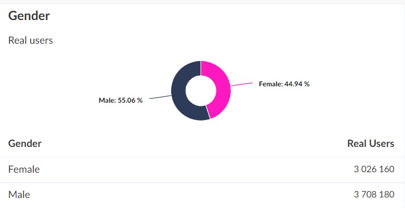The width and height of the screenshot is (405, 208).
Task: Click the white divider at the donut top
Action: tap(201, 68)
